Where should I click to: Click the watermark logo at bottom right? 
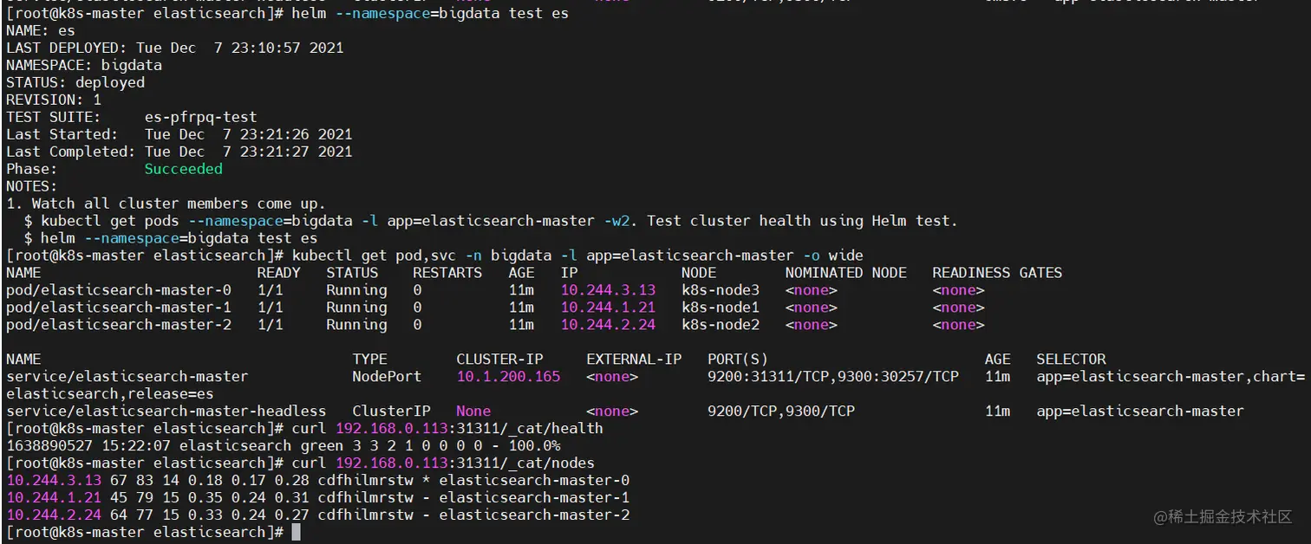pyautogui.click(x=1223, y=516)
